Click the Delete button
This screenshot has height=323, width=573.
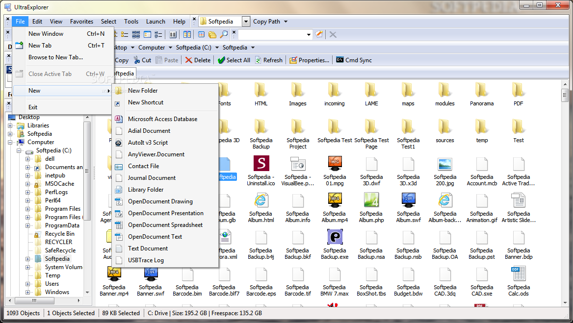(x=198, y=60)
